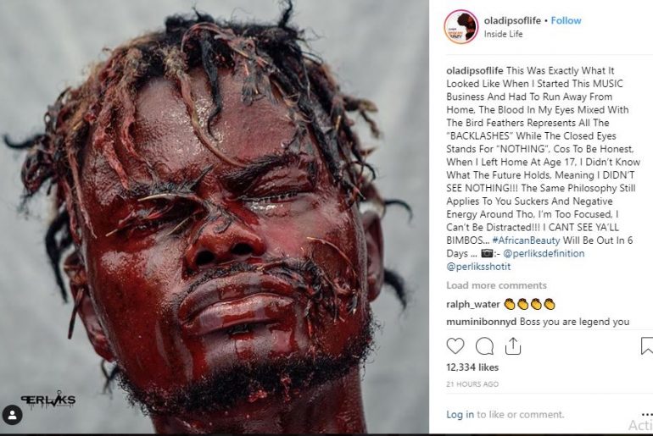
Task: Open the comment speech bubble icon
Action: pos(484,346)
